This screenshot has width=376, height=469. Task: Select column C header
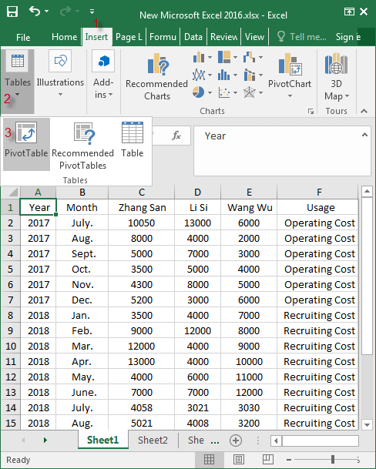click(x=142, y=192)
